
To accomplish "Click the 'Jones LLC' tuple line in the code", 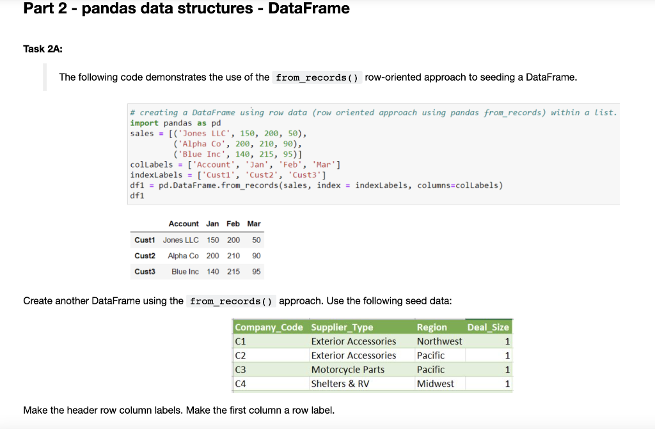I will click(219, 133).
